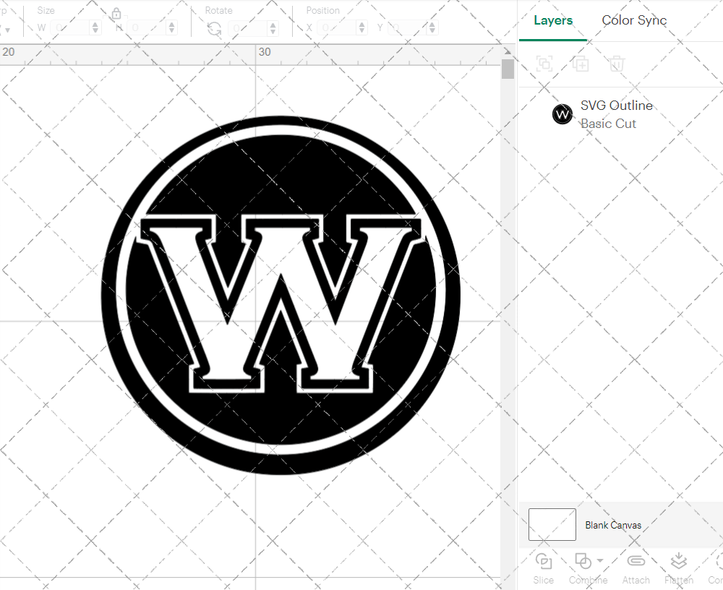The height and width of the screenshot is (590, 723).
Task: Click the Attach tool
Action: click(636, 568)
